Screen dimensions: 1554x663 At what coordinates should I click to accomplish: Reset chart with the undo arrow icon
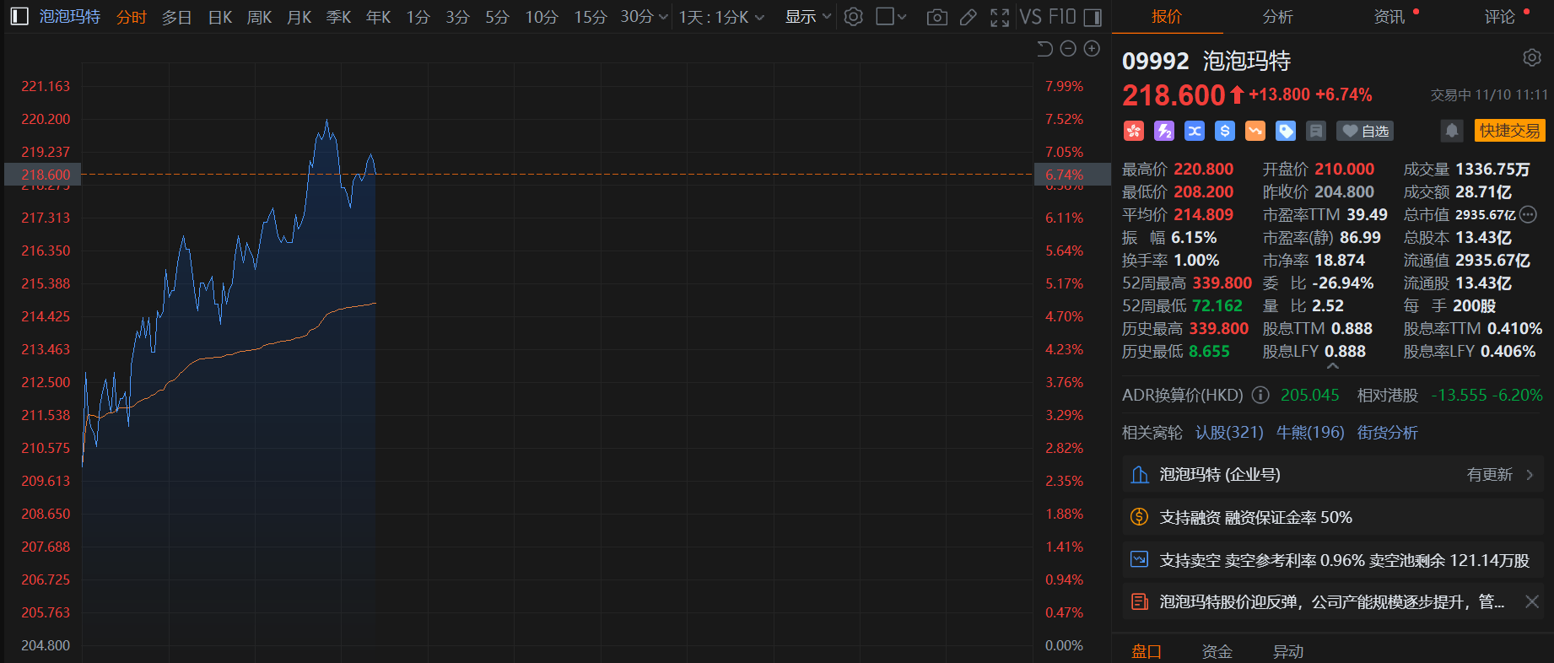click(x=1044, y=49)
